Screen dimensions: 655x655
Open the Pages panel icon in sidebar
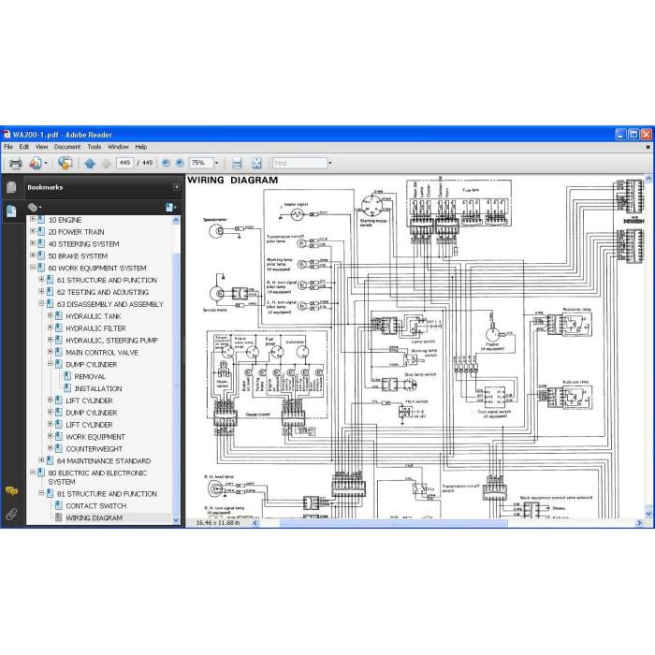click(x=11, y=187)
